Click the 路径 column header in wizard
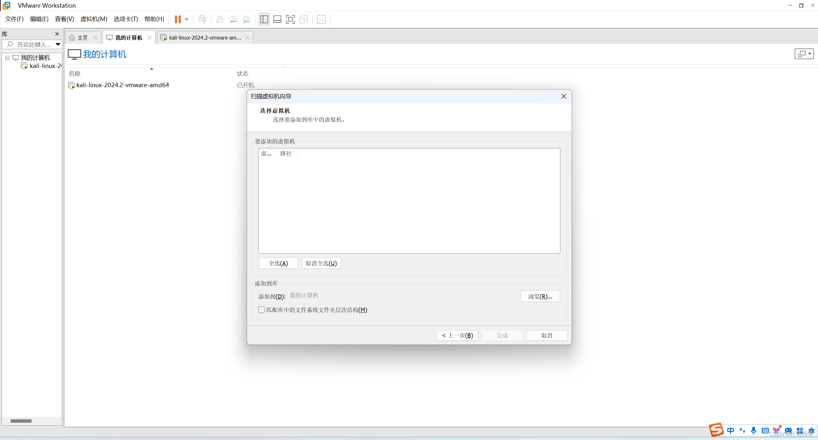The height and width of the screenshot is (440, 818). (x=287, y=154)
